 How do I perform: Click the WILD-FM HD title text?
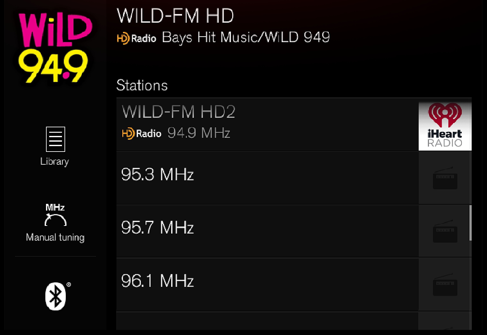pyautogui.click(x=175, y=16)
